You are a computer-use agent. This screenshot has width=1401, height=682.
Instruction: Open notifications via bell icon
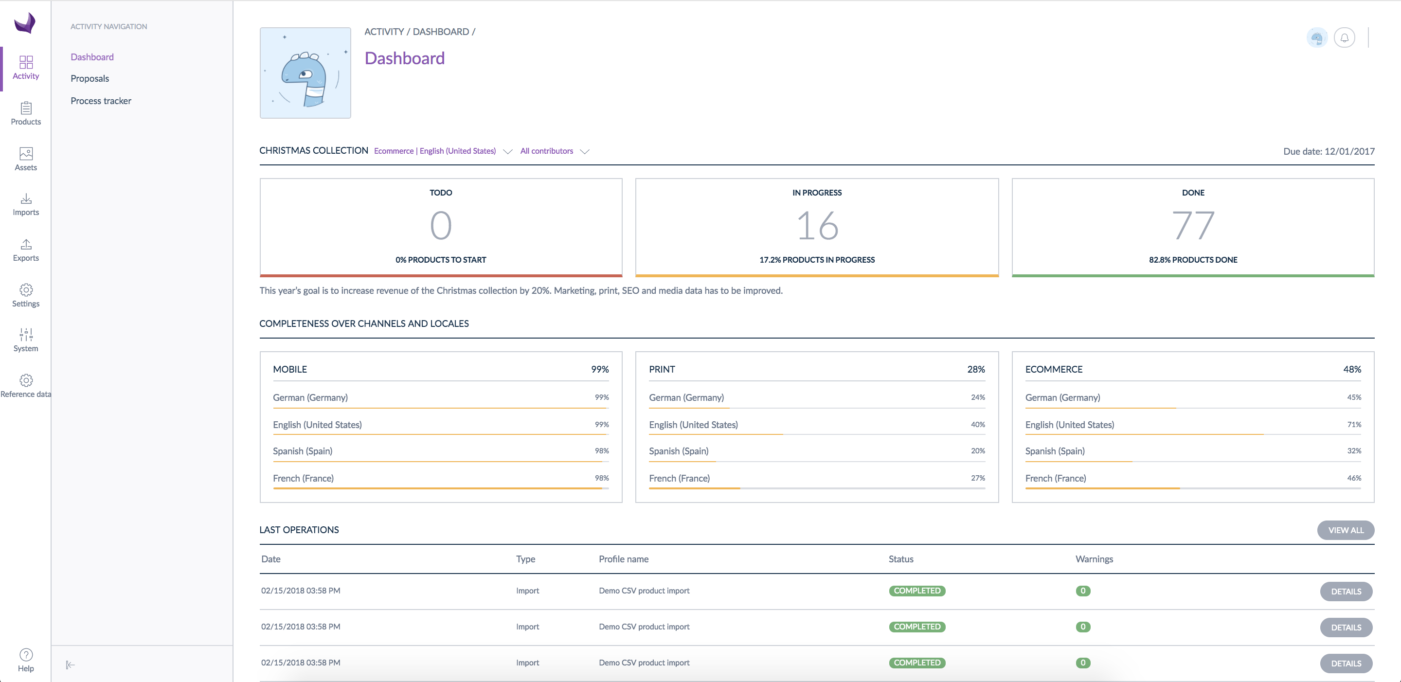[1345, 37]
